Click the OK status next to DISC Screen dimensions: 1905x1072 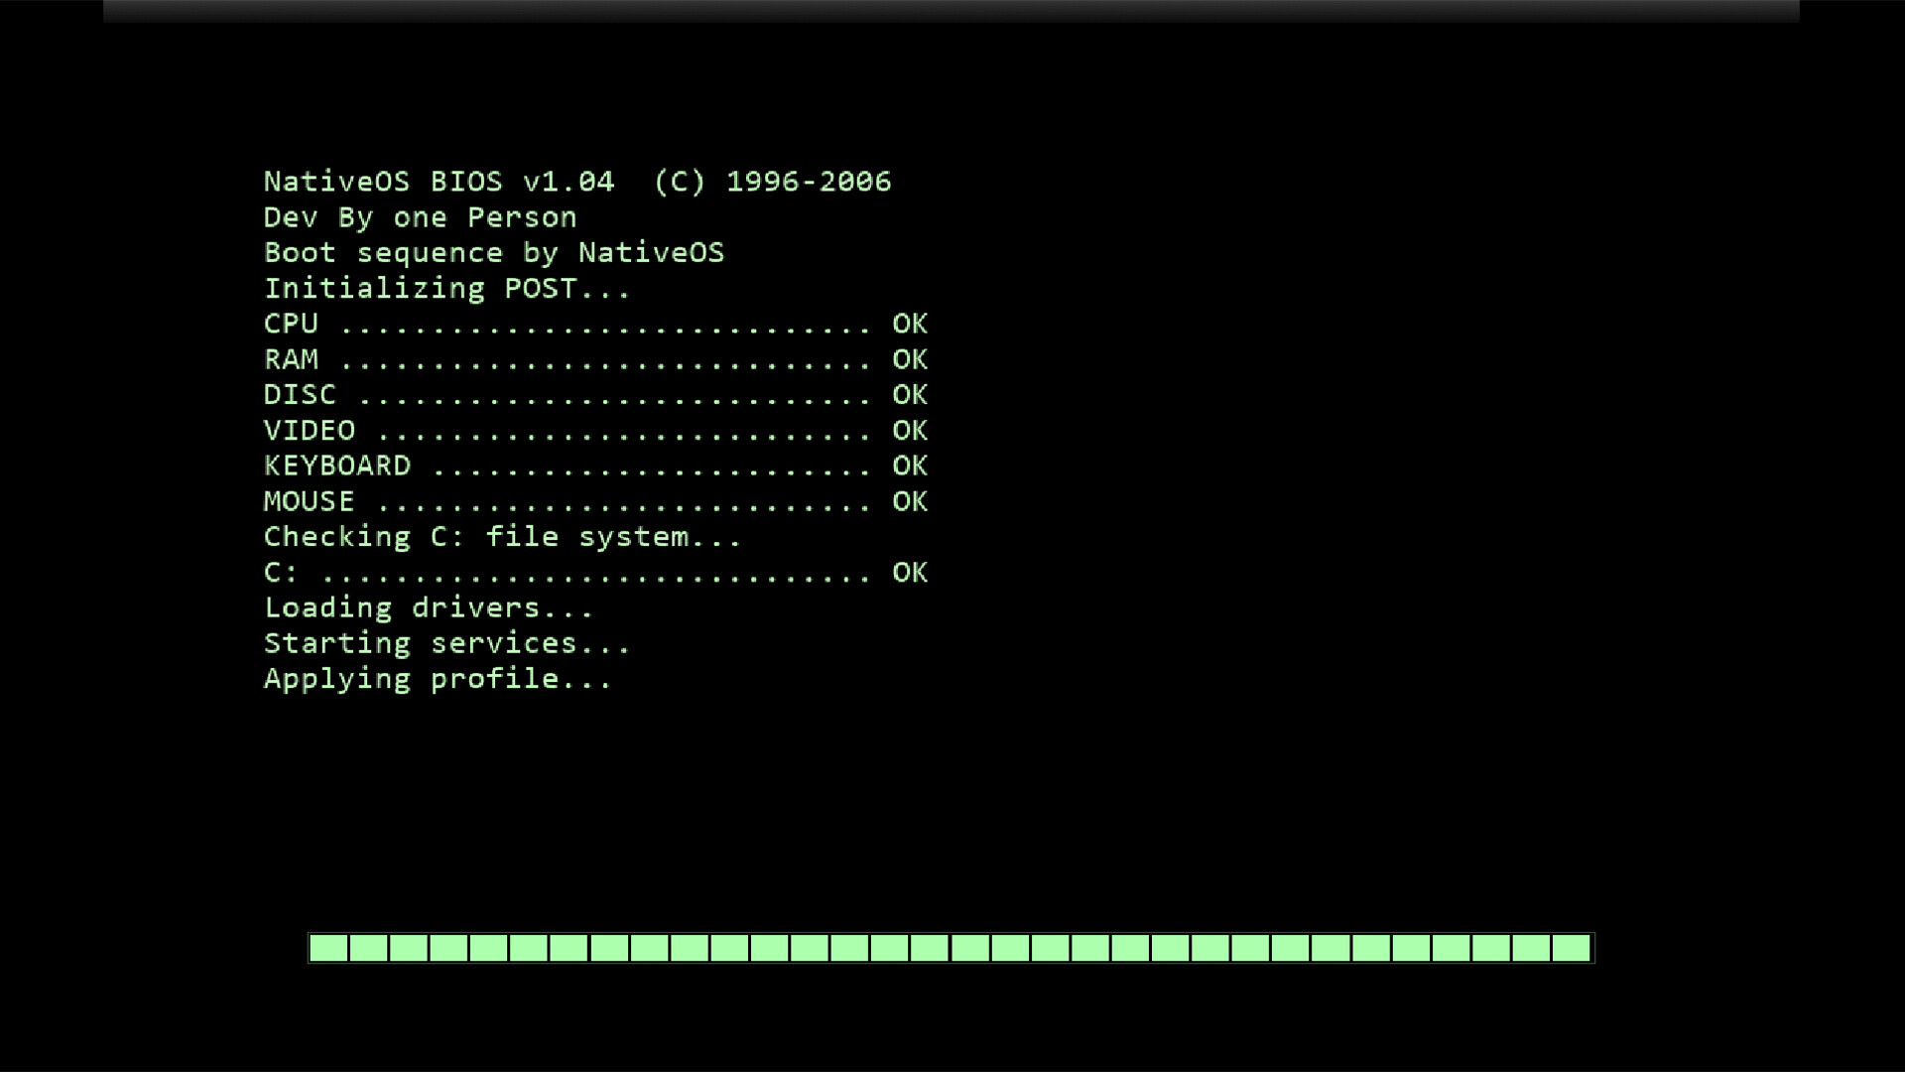908,394
